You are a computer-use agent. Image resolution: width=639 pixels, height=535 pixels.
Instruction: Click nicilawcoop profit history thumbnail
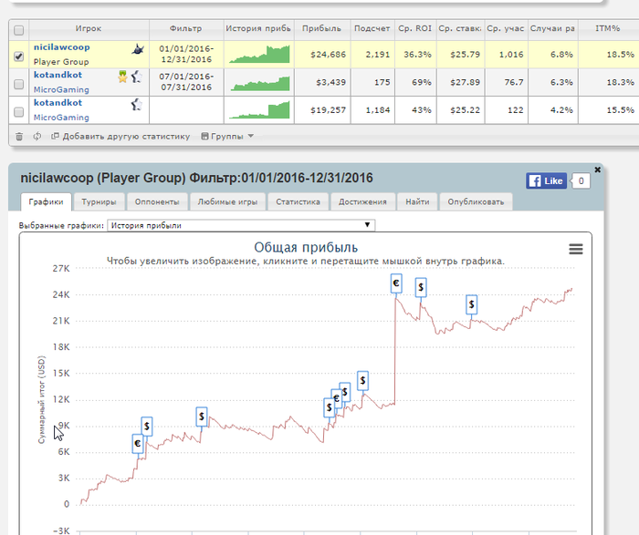259,54
